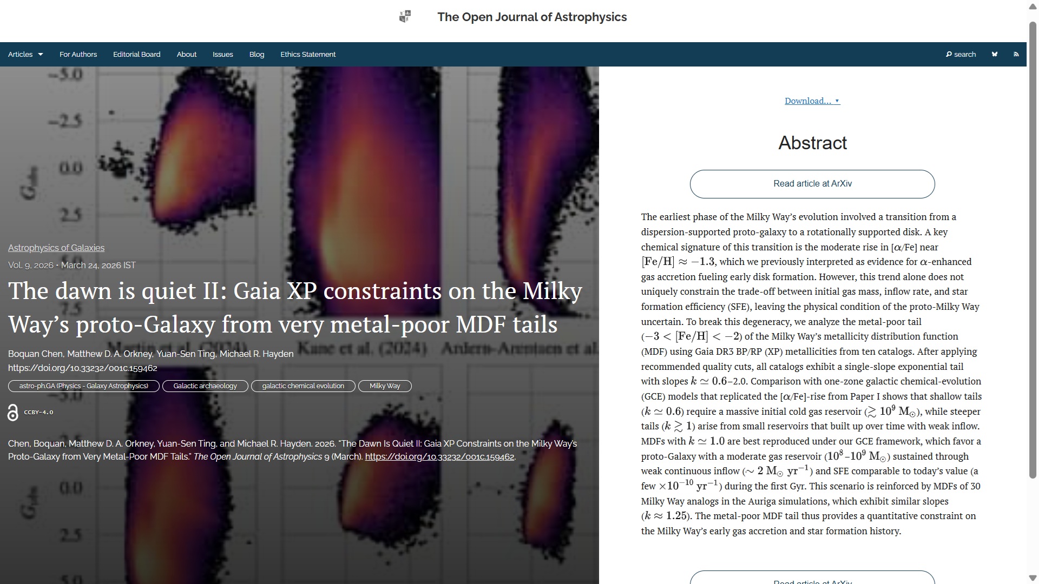The image size is (1039, 584).
Task: Expand the Articles dropdown menu
Action: coord(25,54)
